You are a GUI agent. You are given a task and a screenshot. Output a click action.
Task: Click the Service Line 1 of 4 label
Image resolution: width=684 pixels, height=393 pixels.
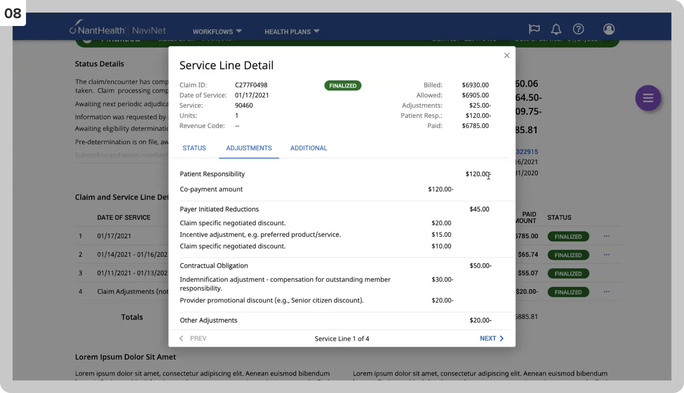point(342,339)
